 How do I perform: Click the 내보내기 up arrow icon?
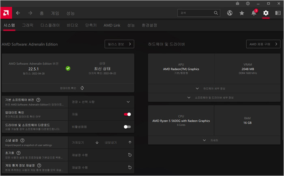pyautogui.click(x=130, y=142)
